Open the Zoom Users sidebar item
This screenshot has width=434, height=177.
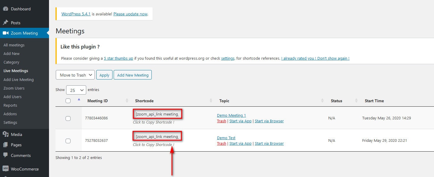[x=14, y=88]
